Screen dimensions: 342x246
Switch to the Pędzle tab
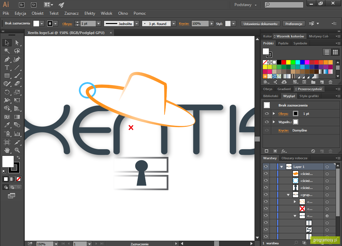pyautogui.click(x=283, y=43)
